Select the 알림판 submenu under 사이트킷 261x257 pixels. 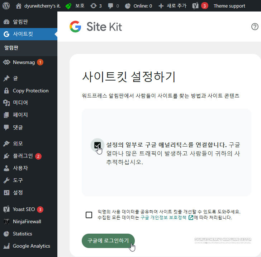point(11,48)
